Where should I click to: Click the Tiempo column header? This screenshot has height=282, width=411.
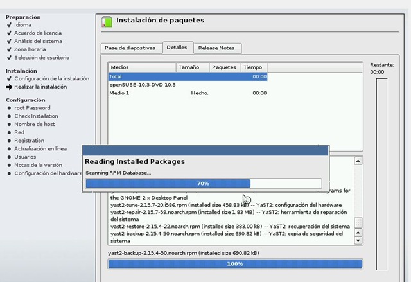coord(254,67)
